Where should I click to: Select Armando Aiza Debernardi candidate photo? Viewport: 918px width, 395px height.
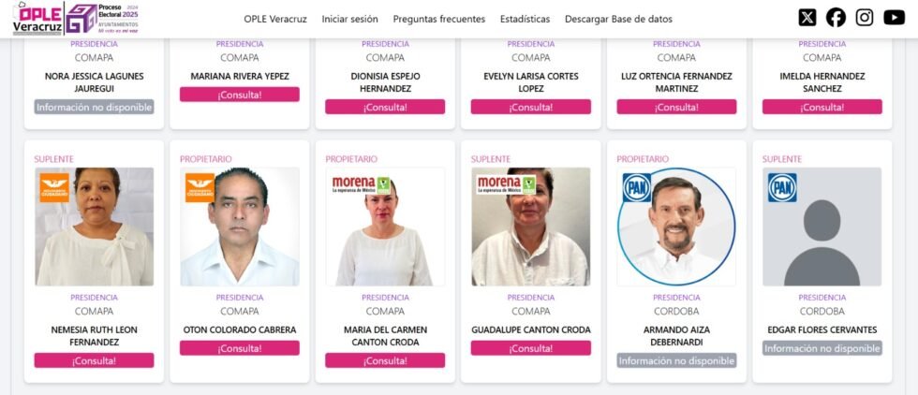click(x=676, y=227)
